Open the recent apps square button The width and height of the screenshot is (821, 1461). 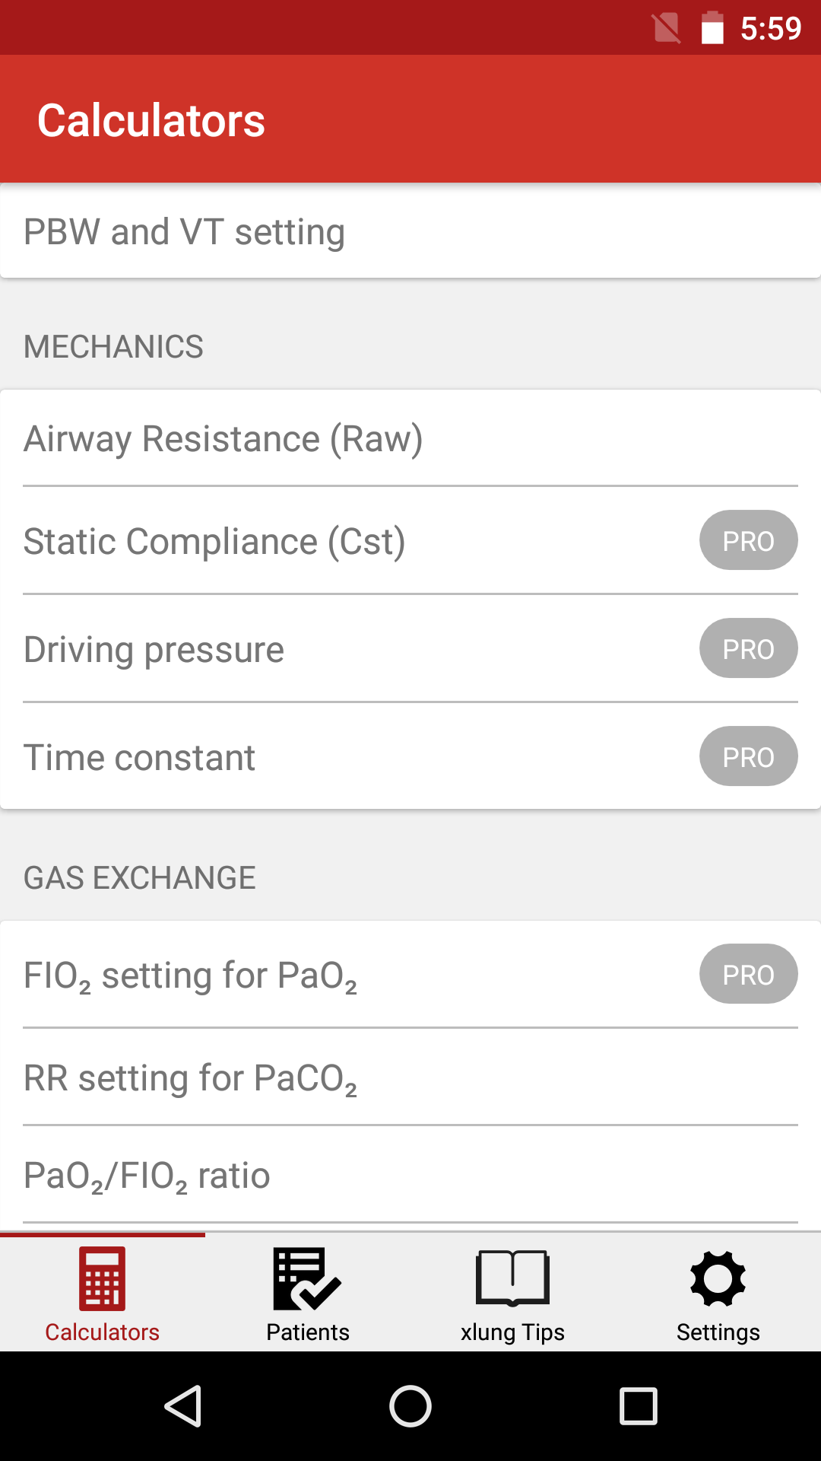pos(638,1405)
